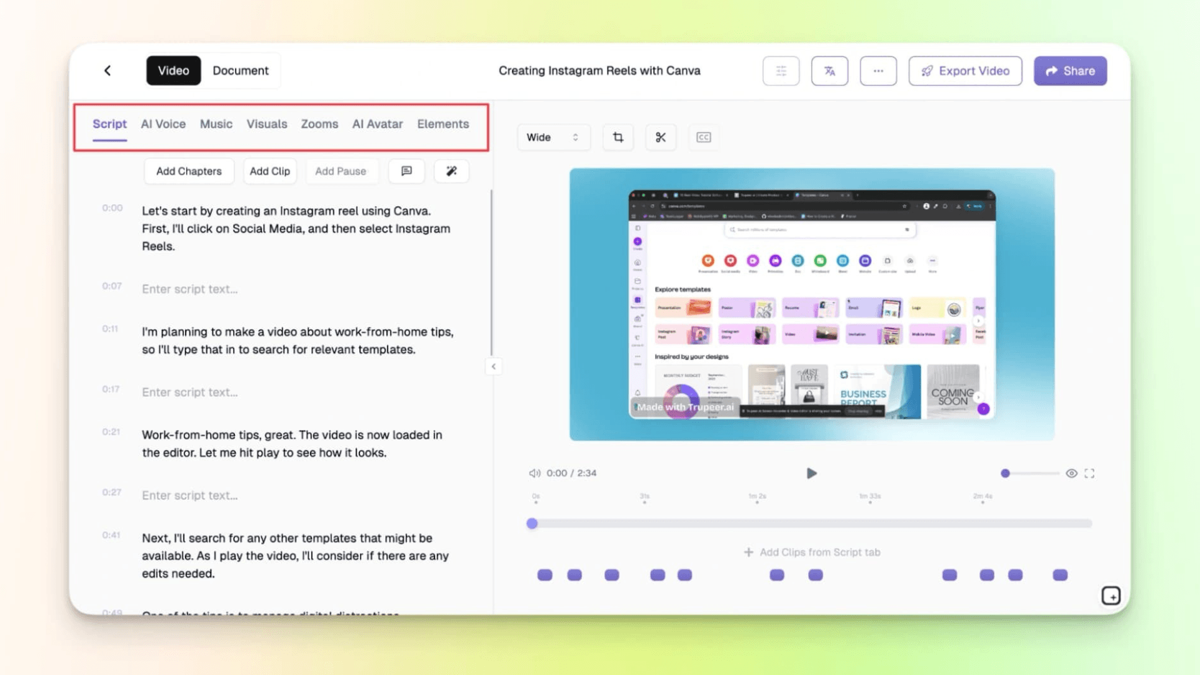
Task: Open the Wide aspect ratio dropdown
Action: click(x=553, y=137)
